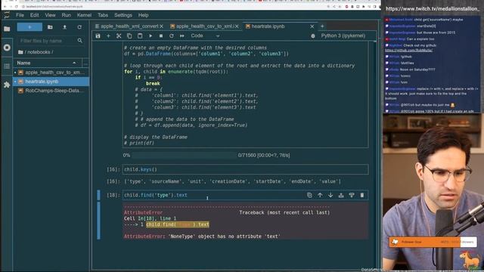Image resolution: width=484 pixels, height=272 pixels.
Task: Run the selected cell play button
Action: pyautogui.click(x=150, y=36)
